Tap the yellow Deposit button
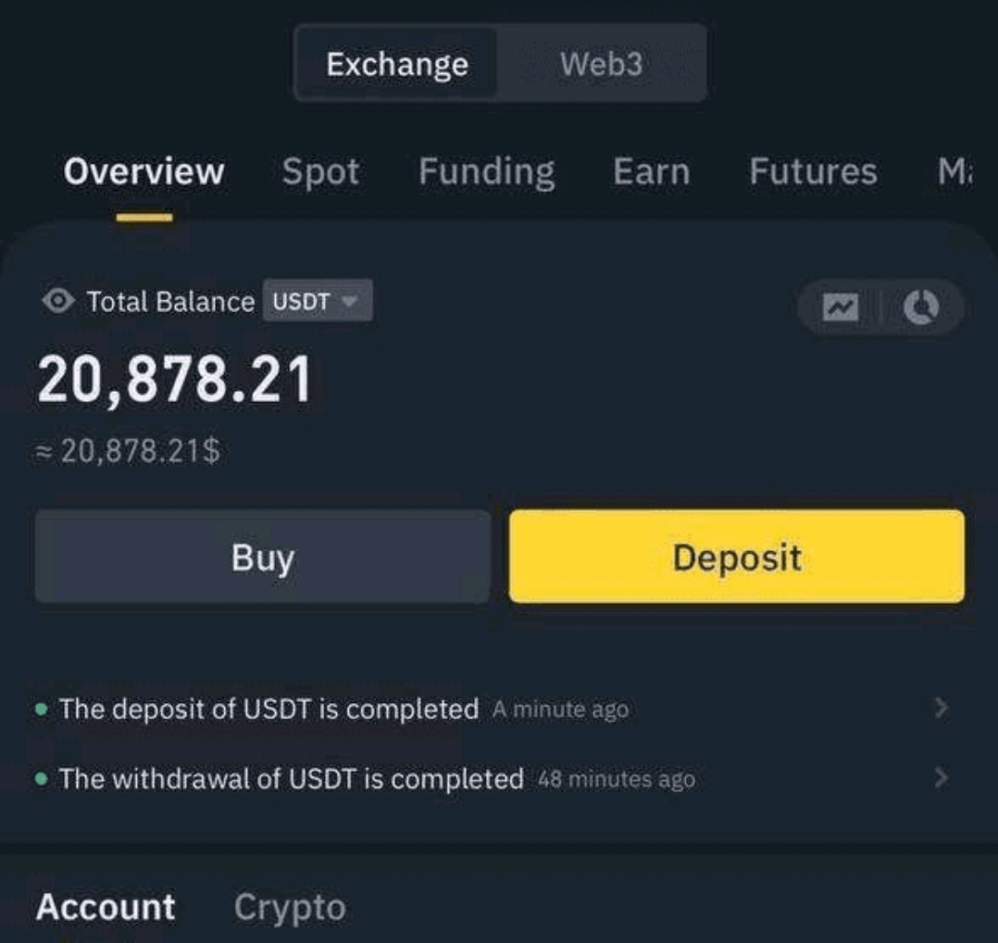Image resolution: width=998 pixels, height=943 pixels. [737, 557]
